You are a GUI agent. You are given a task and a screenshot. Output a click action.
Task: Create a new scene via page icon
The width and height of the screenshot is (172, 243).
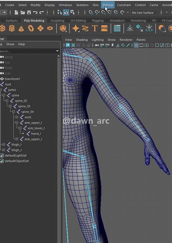16,12
